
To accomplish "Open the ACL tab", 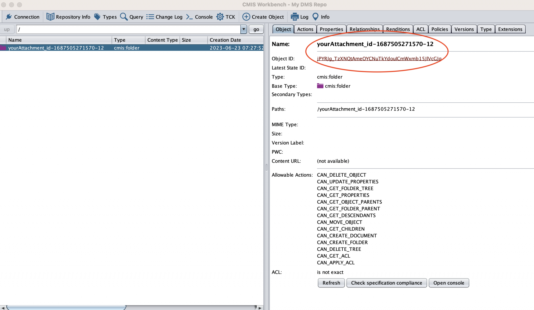I will (421, 29).
